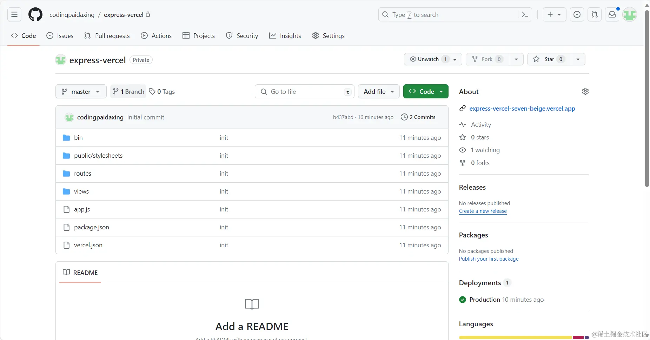Viewport: 650px width, 340px height.
Task: Click the green Production deployment check icon
Action: point(463,300)
